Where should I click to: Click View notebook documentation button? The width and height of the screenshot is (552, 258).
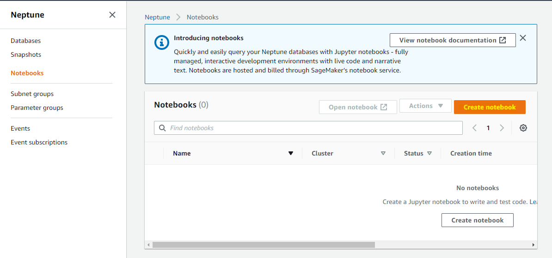[453, 40]
